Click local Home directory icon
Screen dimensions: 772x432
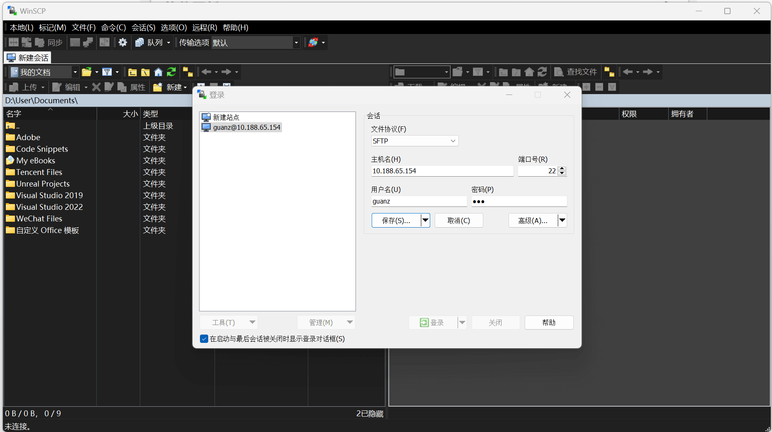coord(158,72)
